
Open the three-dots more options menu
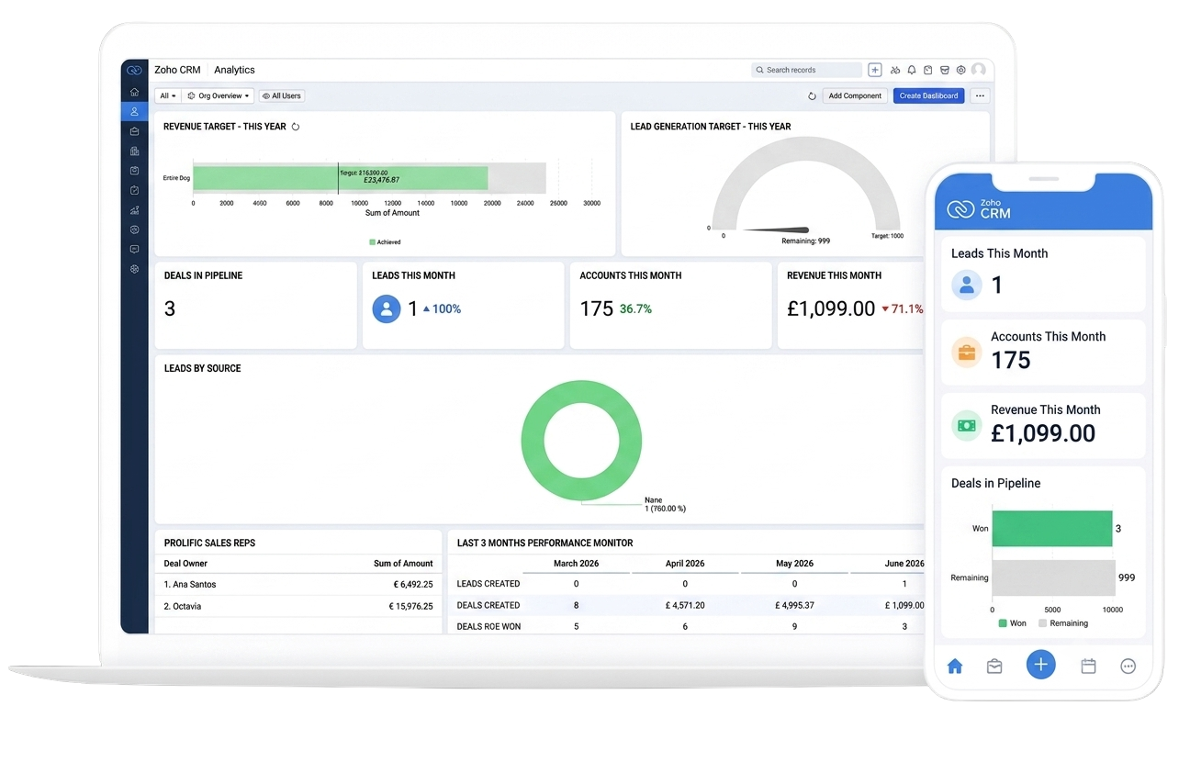(x=979, y=95)
